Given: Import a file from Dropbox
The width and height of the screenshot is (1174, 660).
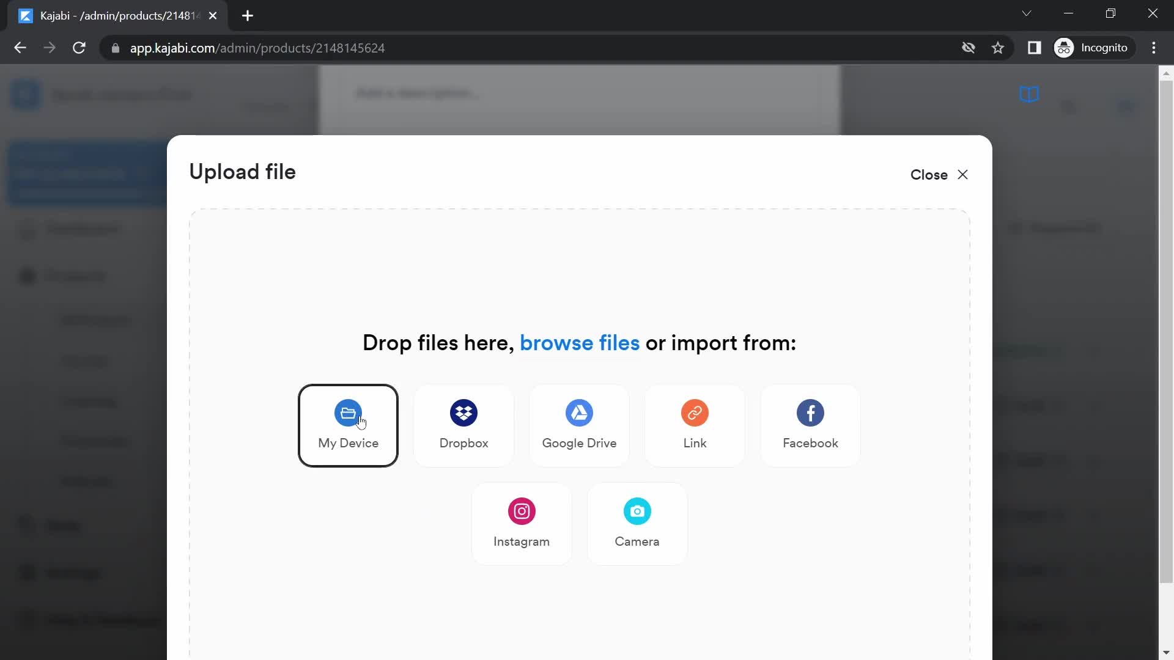Looking at the screenshot, I should click(463, 425).
